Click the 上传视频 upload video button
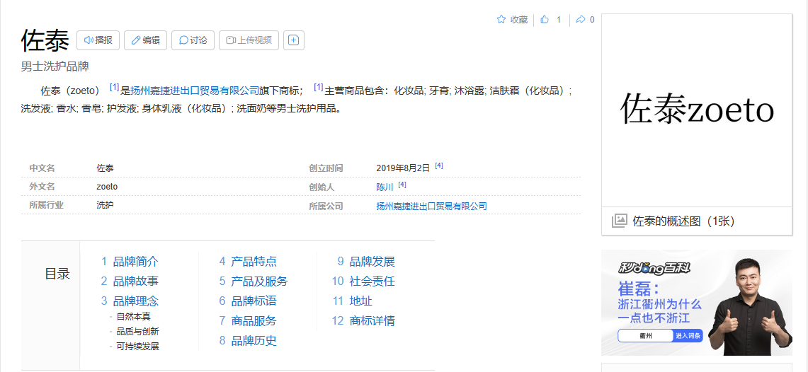The image size is (808, 372). (249, 40)
